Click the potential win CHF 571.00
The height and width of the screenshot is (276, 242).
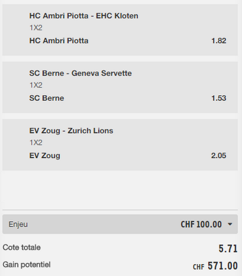[216, 266]
